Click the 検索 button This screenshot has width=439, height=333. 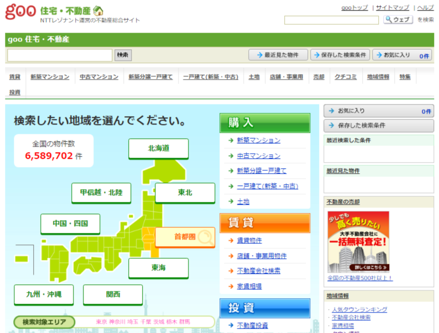(123, 55)
